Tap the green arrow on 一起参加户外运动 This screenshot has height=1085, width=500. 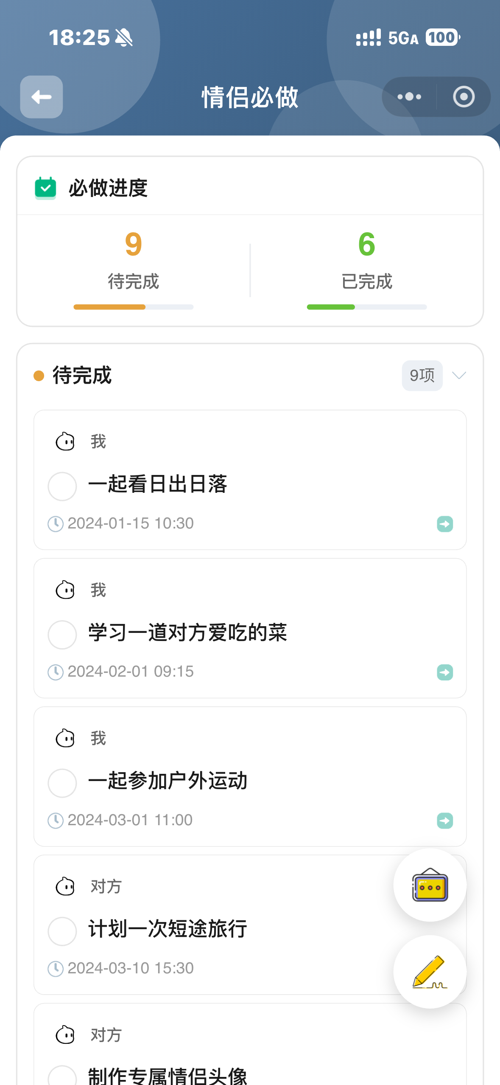445,821
